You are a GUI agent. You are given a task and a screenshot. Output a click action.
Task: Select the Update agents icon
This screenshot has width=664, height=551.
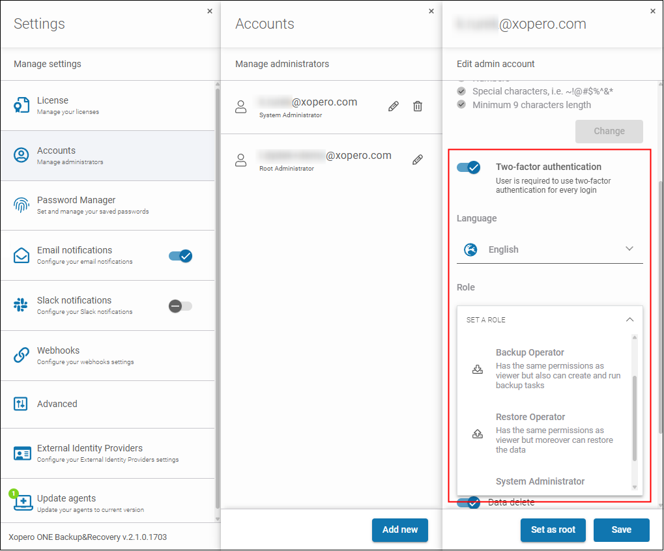click(22, 502)
